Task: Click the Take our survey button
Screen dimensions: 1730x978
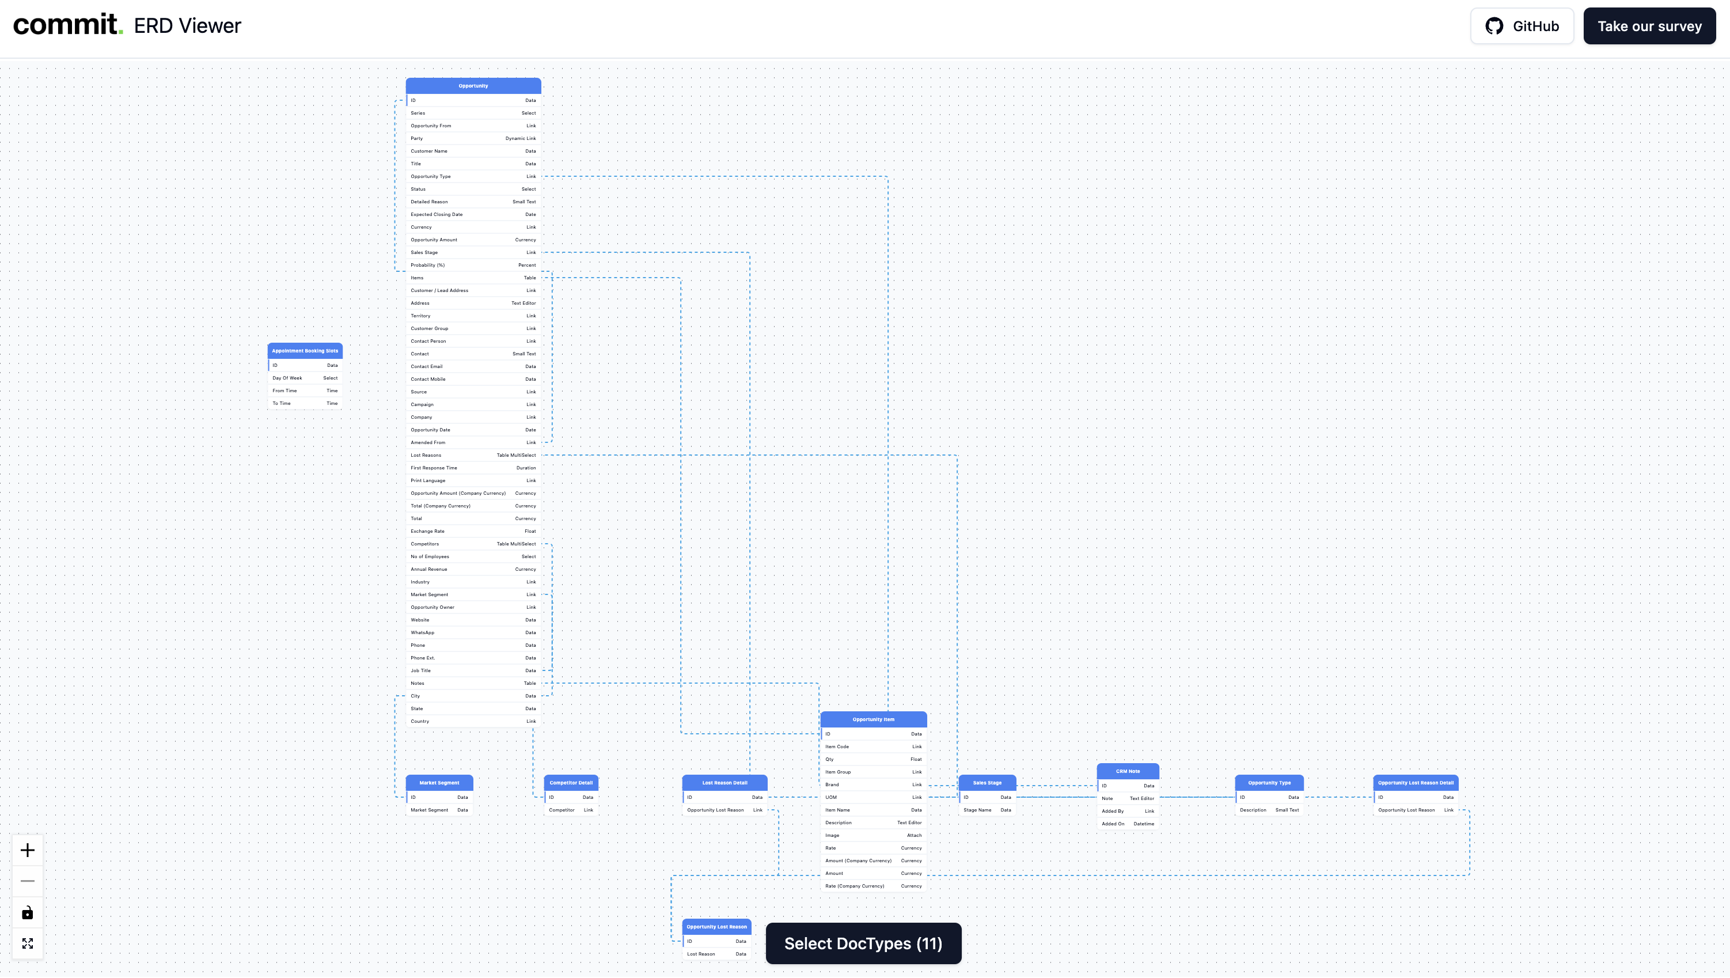Action: (1649, 26)
